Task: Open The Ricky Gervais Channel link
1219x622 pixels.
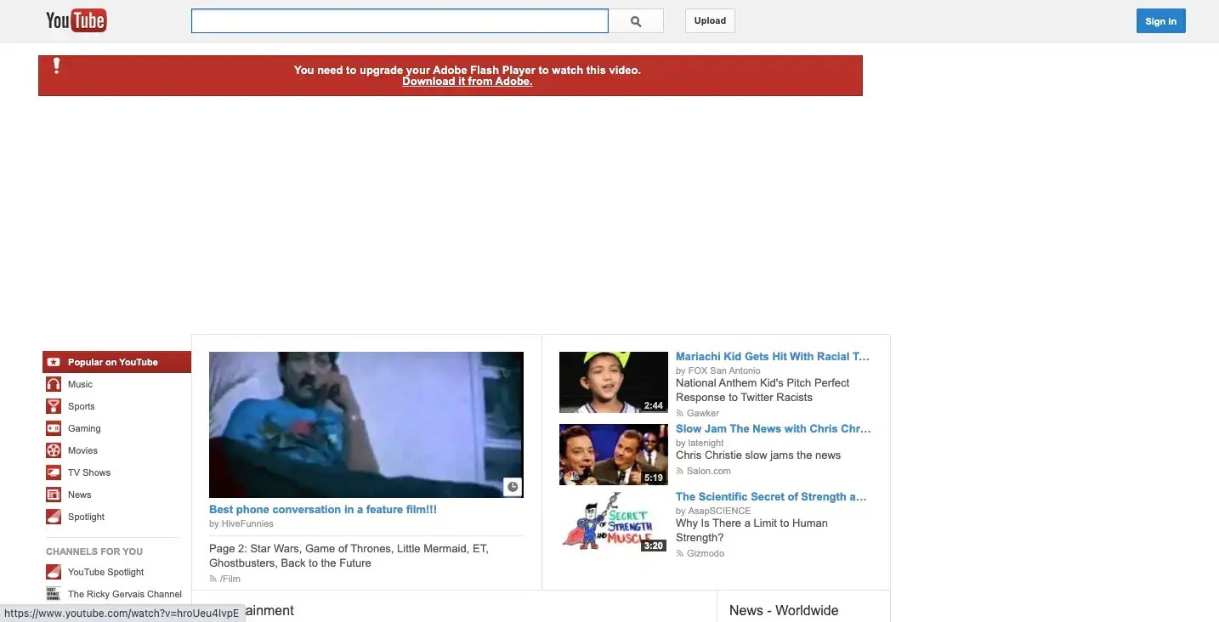Action: click(125, 594)
